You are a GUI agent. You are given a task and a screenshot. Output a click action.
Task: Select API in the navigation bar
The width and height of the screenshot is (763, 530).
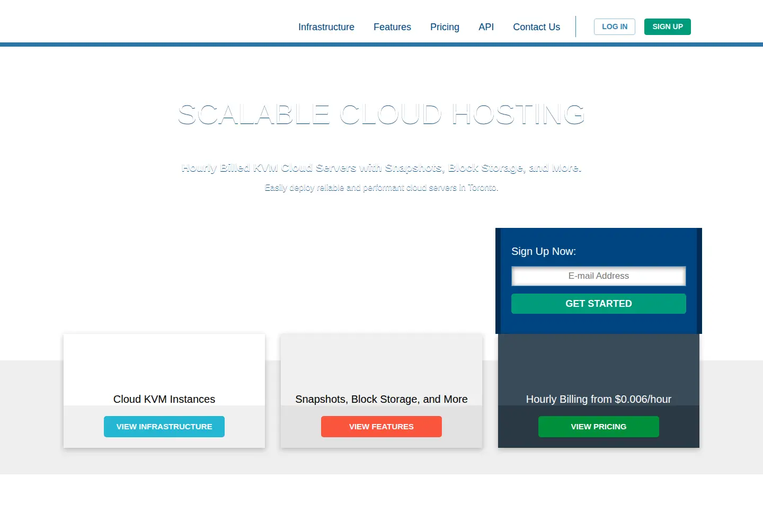pyautogui.click(x=486, y=27)
